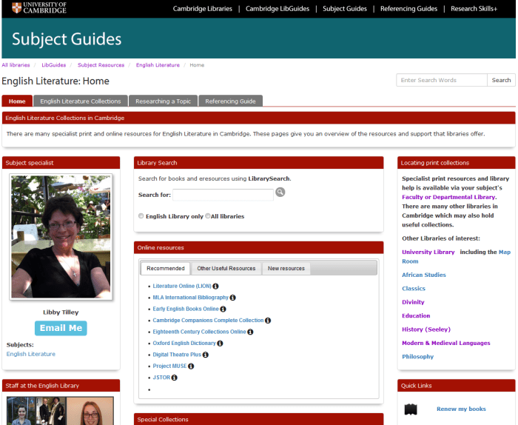The image size is (518, 425).
Task: Open info icon for Eighteenth Century Collections Online
Action: coord(250,332)
